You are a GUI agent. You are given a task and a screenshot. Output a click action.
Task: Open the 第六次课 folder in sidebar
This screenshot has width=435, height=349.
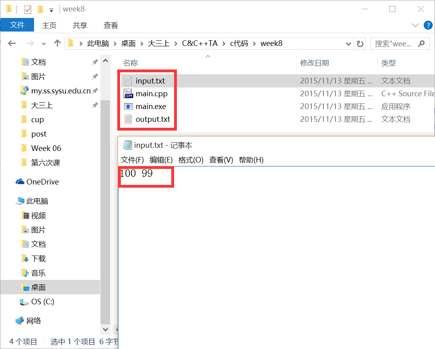pos(46,163)
